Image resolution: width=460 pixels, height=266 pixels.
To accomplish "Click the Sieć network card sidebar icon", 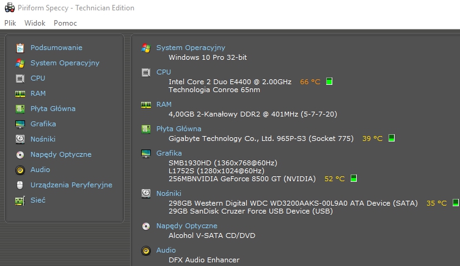I will tap(20, 201).
